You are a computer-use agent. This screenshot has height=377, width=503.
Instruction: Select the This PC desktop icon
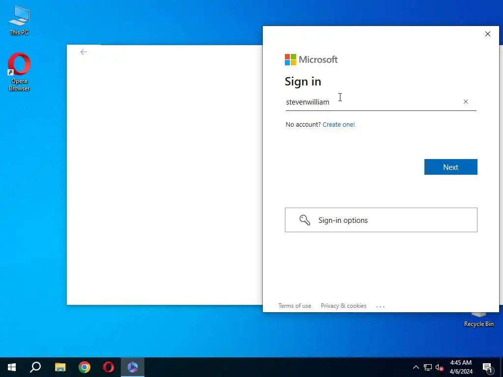pyautogui.click(x=19, y=21)
